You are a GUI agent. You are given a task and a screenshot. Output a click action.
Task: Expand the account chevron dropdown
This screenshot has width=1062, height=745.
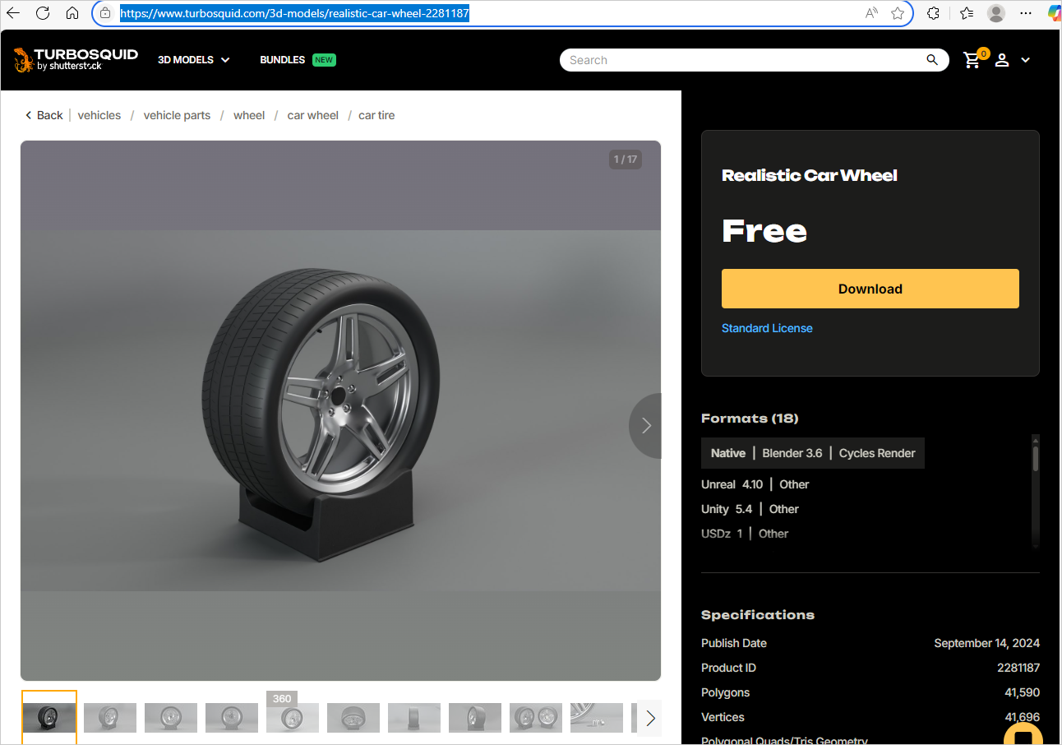point(1025,60)
